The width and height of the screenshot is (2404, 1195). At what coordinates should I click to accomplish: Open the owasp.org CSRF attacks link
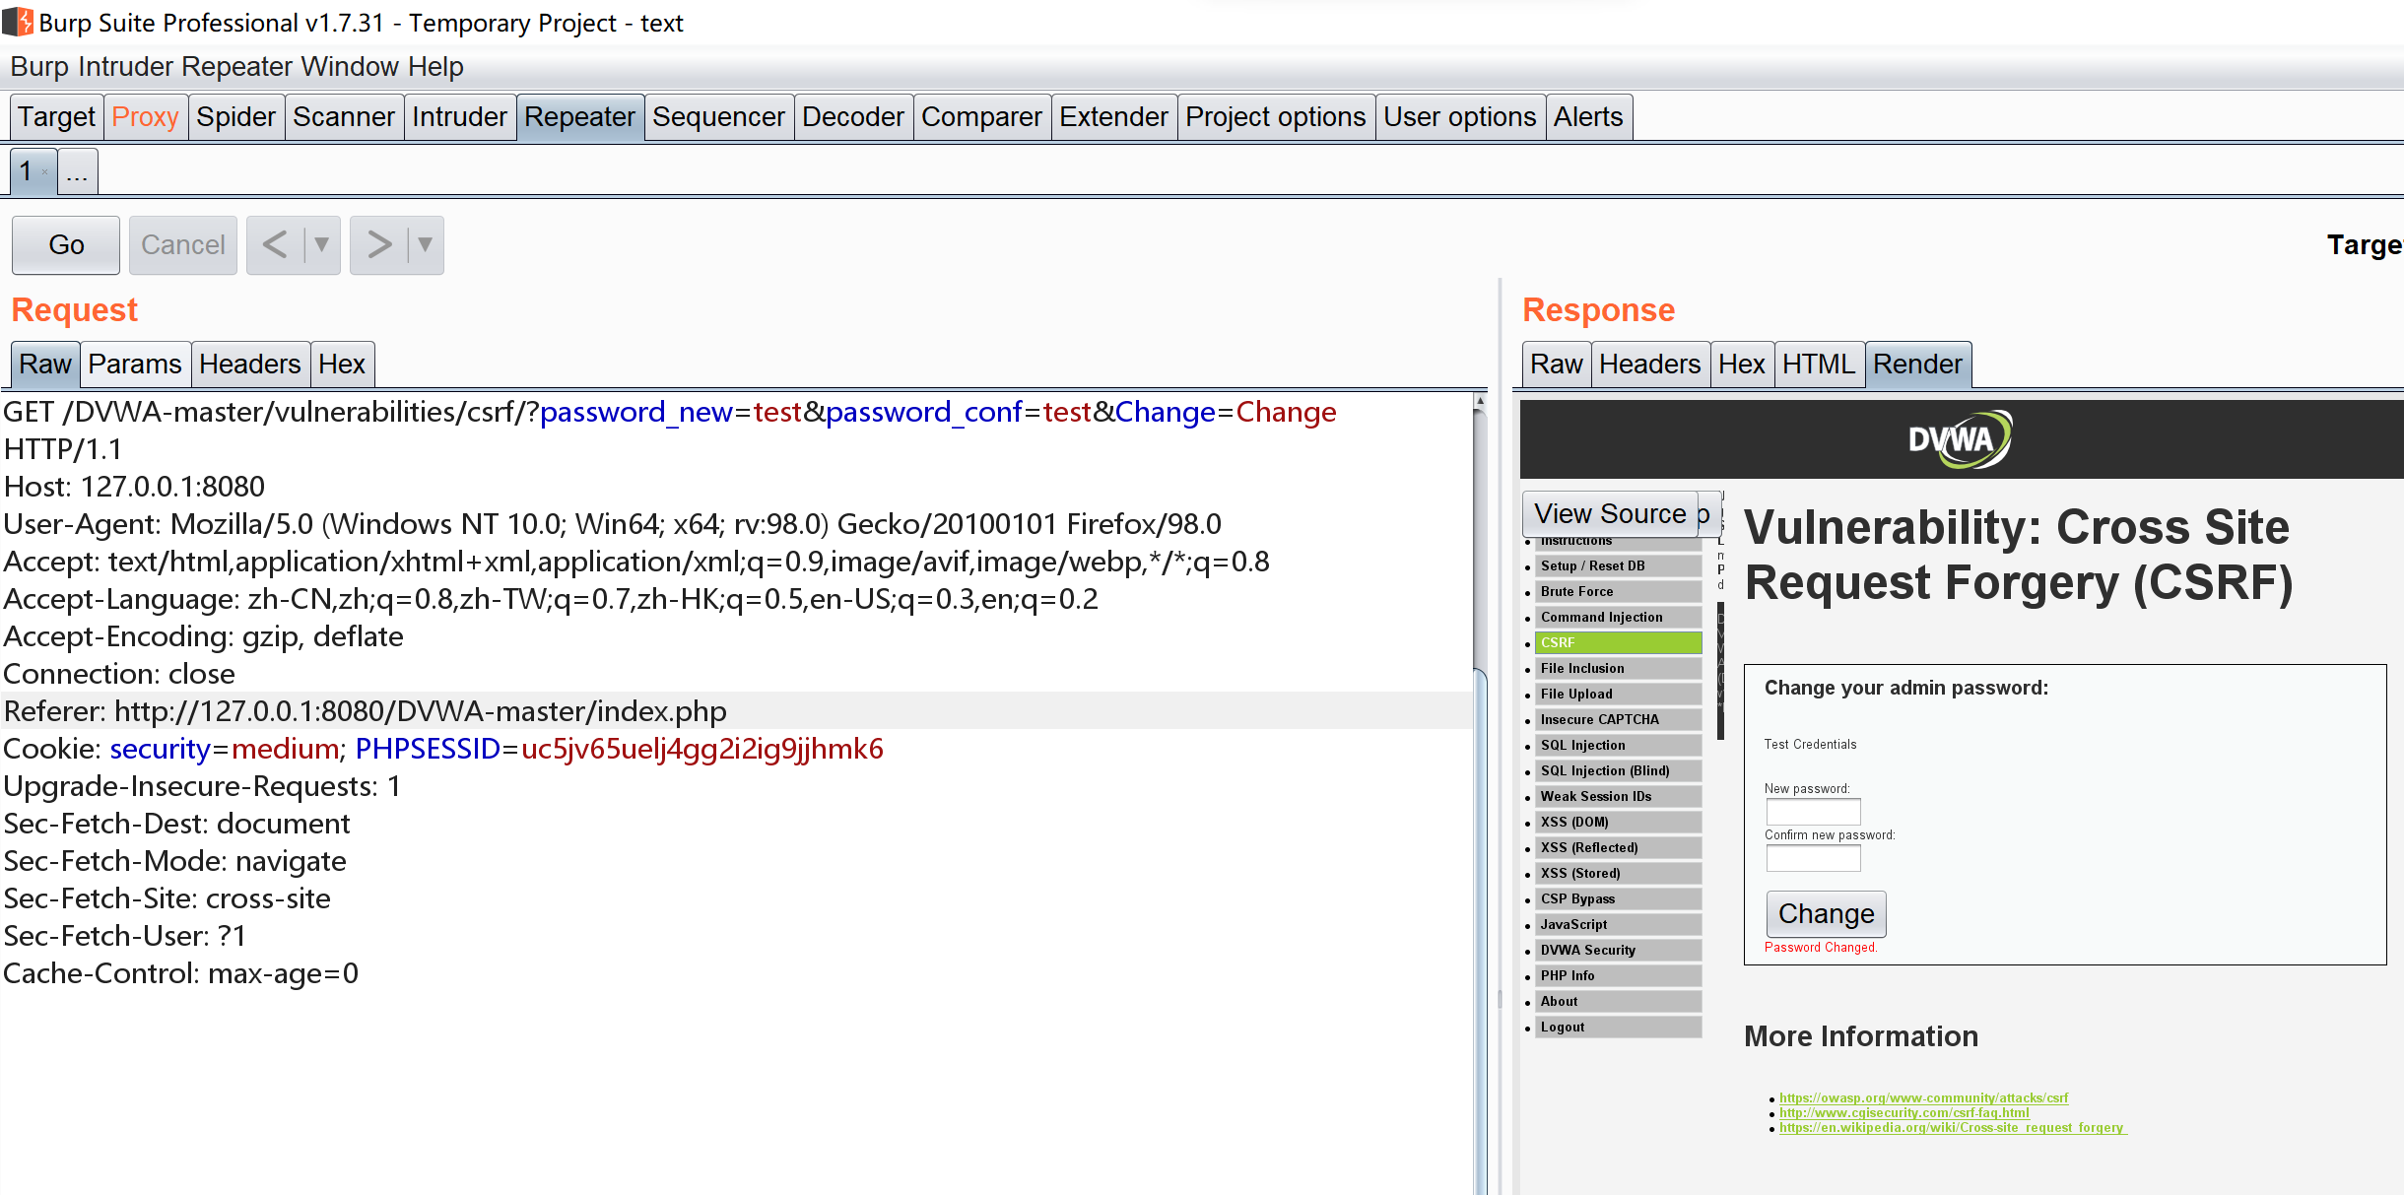click(x=1923, y=1097)
